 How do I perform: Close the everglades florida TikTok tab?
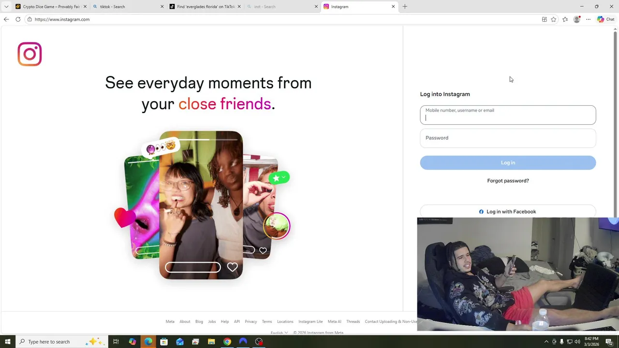click(239, 7)
